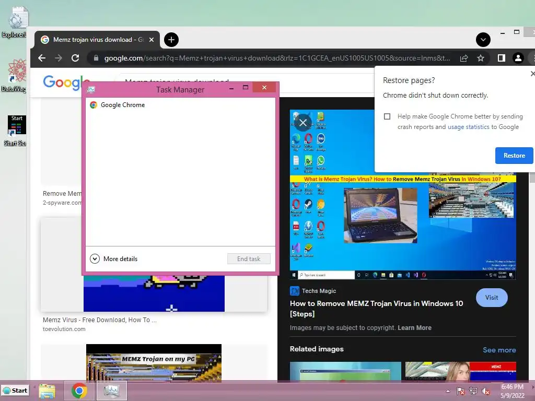Click the address bar URL field
This screenshot has height=401, width=535.
pyautogui.click(x=277, y=58)
